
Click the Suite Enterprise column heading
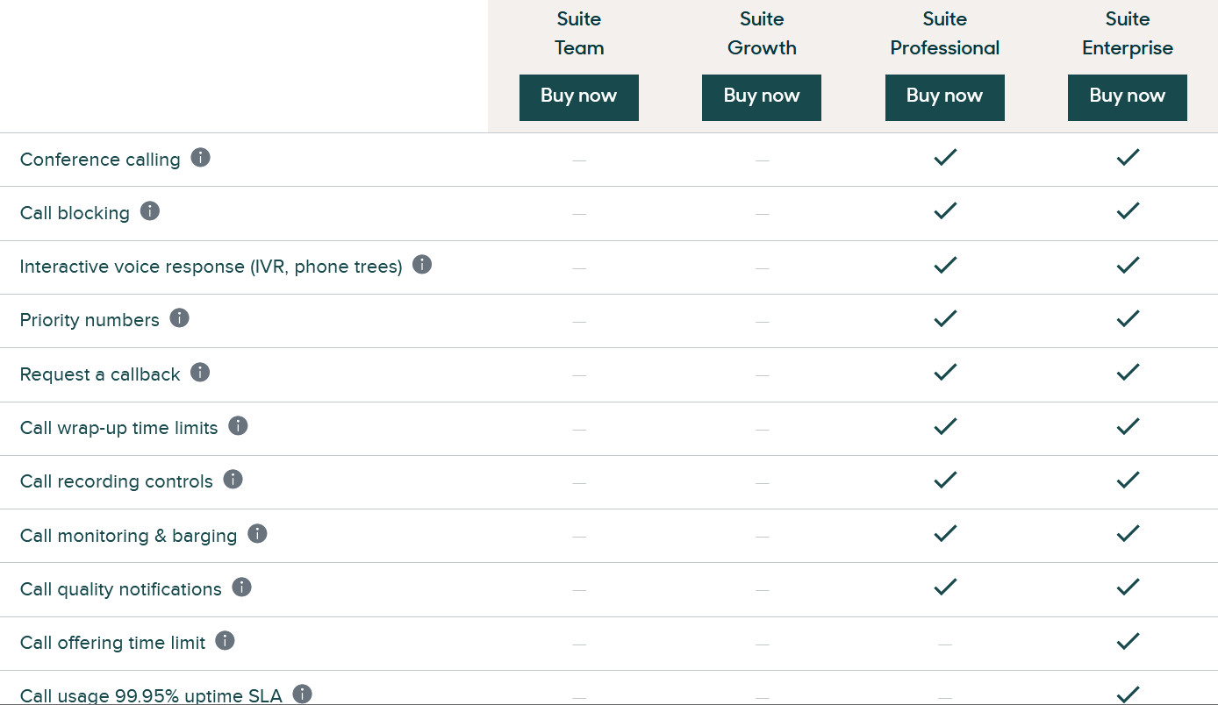click(1128, 33)
